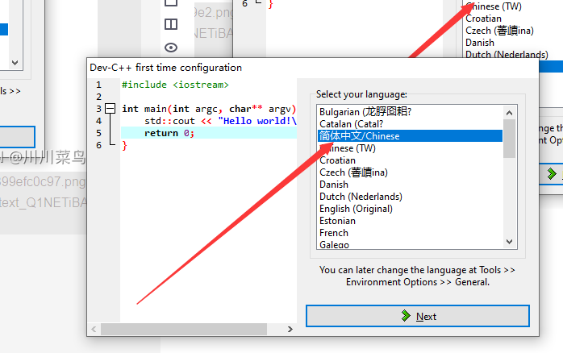The height and width of the screenshot is (353, 563).
Task: Select Croatian in the background window list
Action: pyautogui.click(x=483, y=19)
